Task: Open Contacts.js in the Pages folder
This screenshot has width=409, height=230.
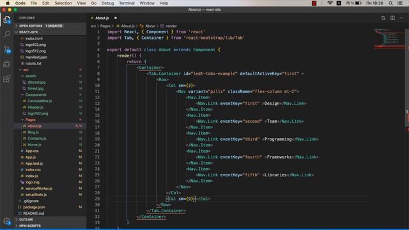Action: 37,139
